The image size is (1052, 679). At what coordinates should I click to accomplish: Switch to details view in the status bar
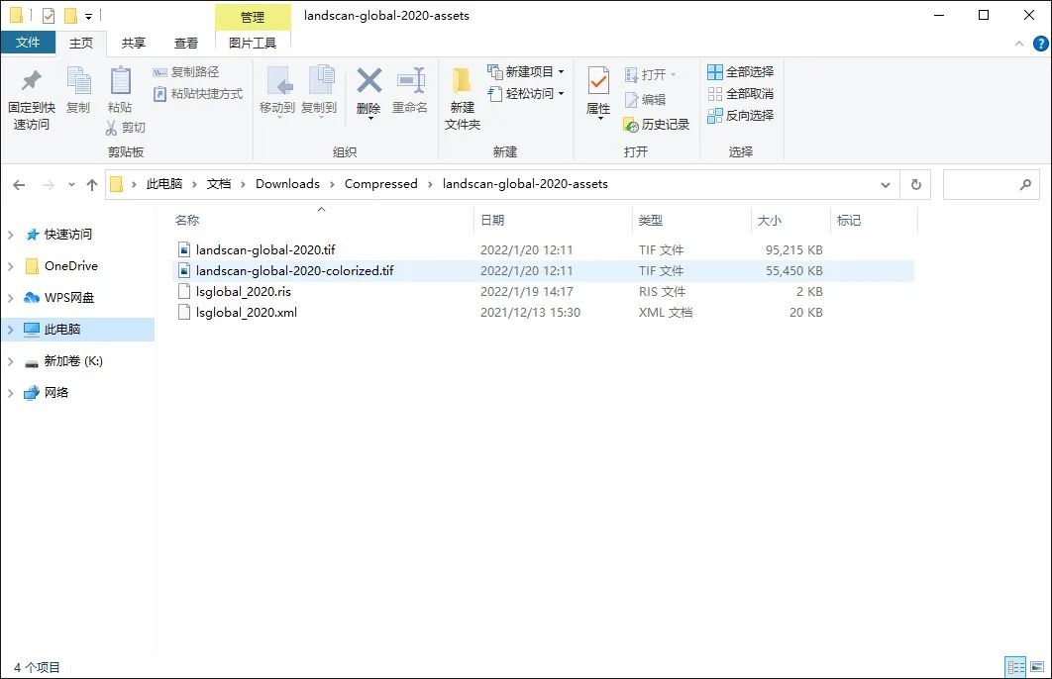click(1015, 667)
